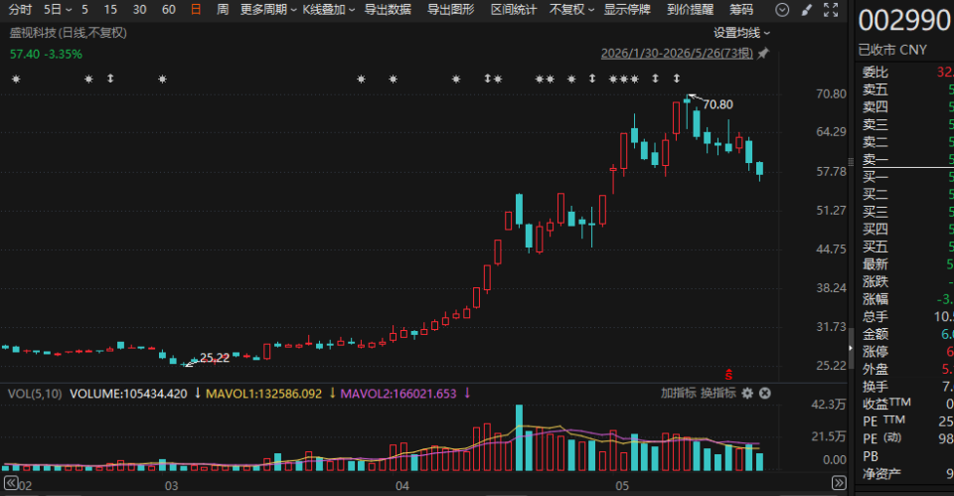The height and width of the screenshot is (496, 954).
Task: Open the 不复权 adjustment dropdown
Action: point(571,10)
